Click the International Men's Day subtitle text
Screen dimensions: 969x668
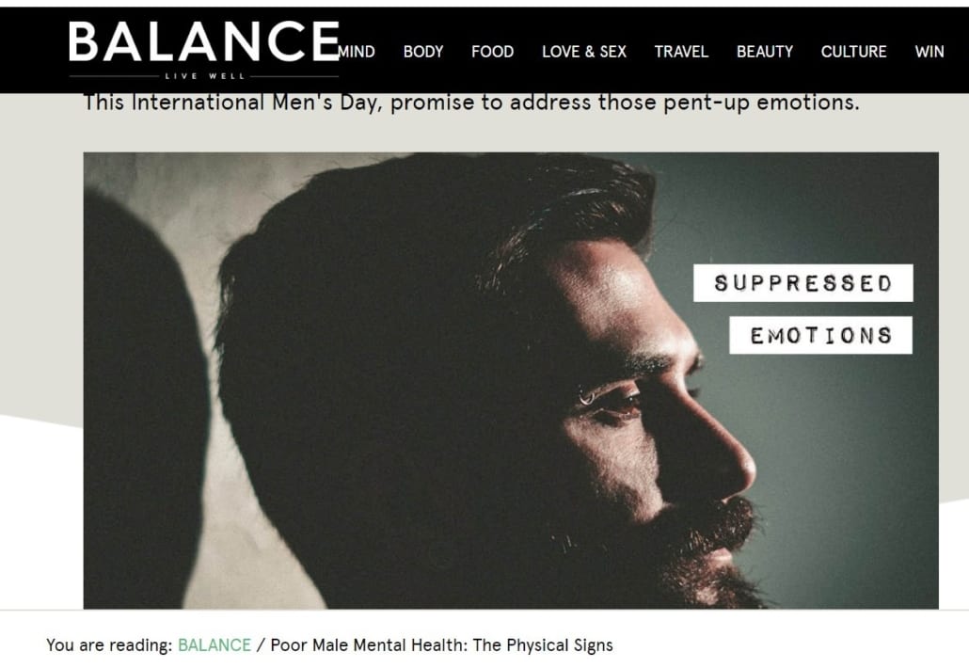(471, 102)
